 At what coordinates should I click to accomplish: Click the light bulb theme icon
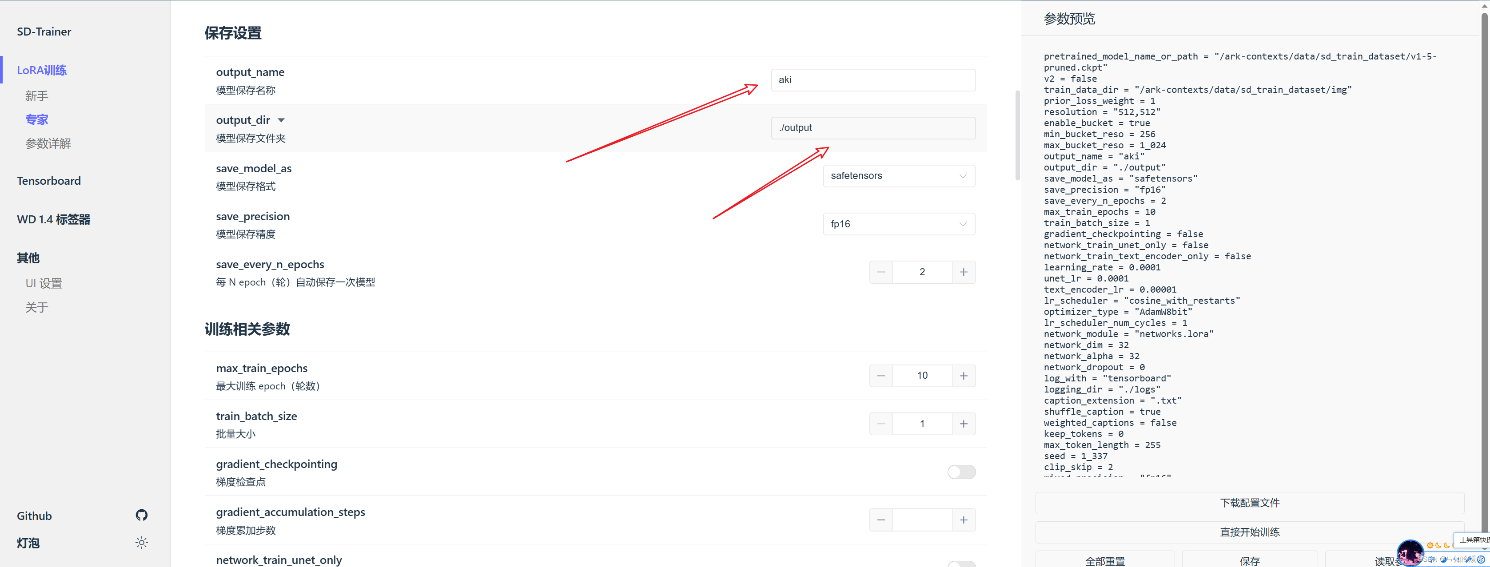[142, 542]
